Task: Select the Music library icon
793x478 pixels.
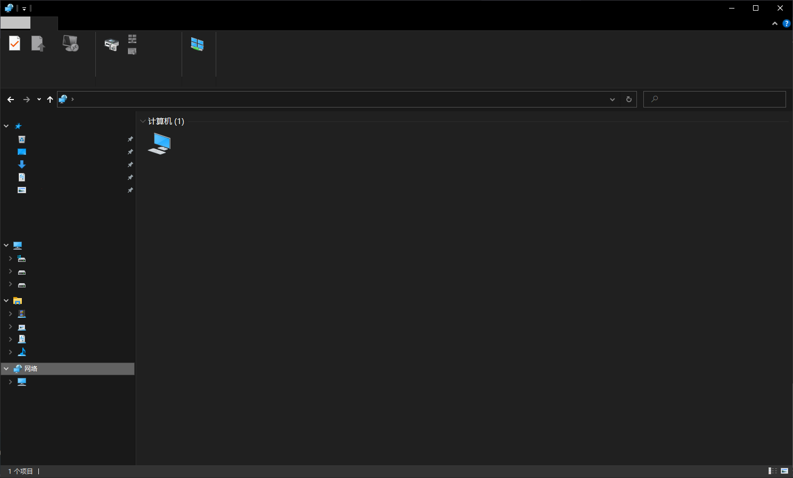Action: (22, 352)
